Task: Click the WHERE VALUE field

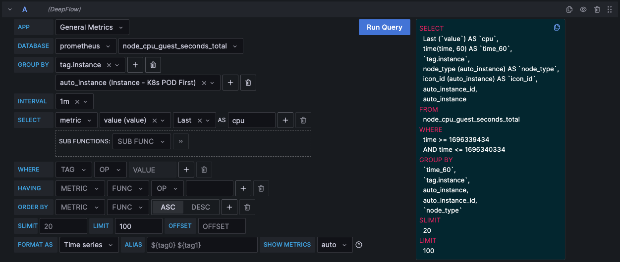Action: (x=153, y=170)
